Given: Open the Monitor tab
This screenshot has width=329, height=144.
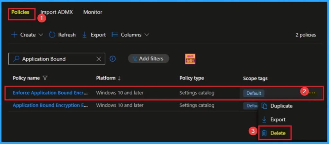Looking at the screenshot, I should (x=93, y=12).
